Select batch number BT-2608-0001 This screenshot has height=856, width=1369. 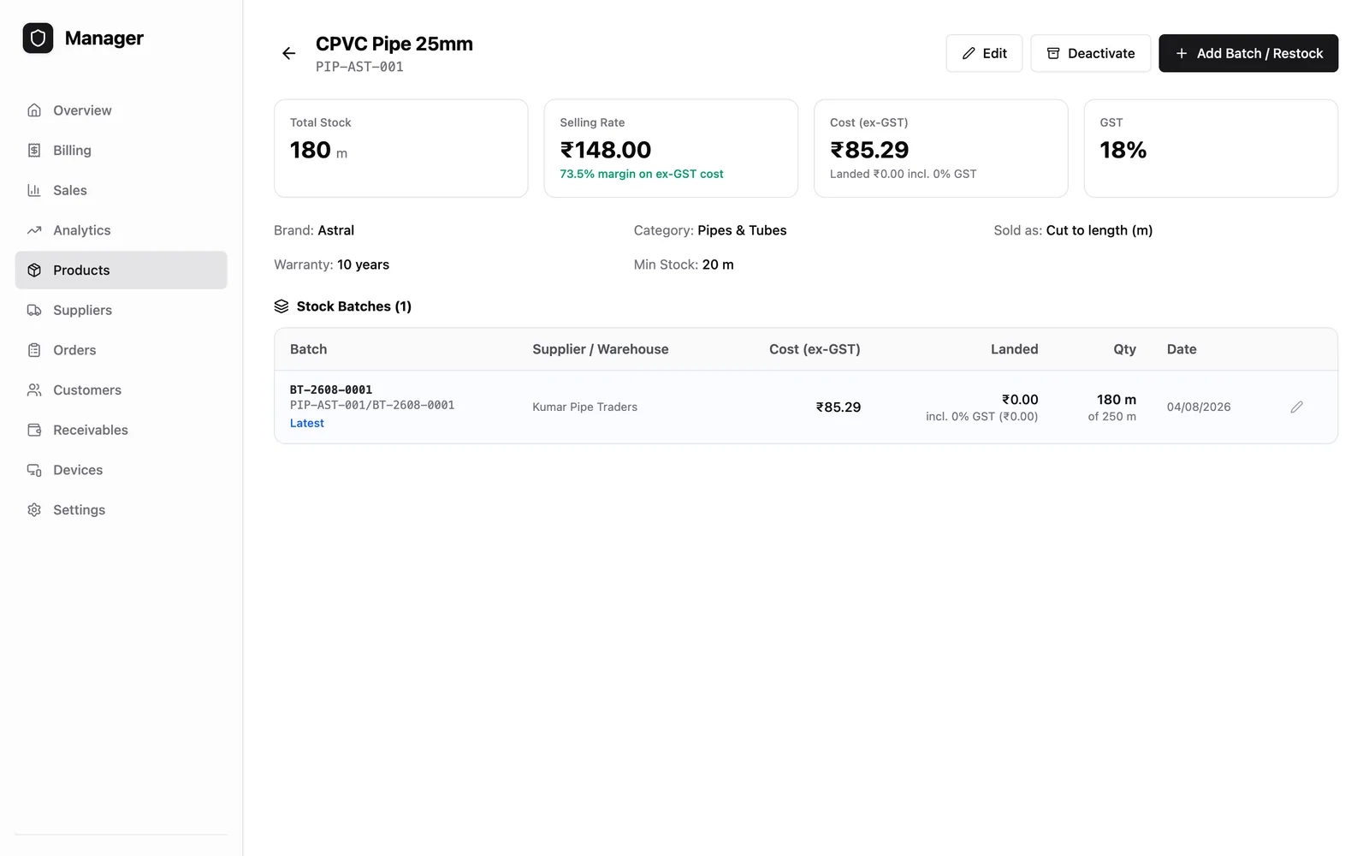[x=331, y=390]
